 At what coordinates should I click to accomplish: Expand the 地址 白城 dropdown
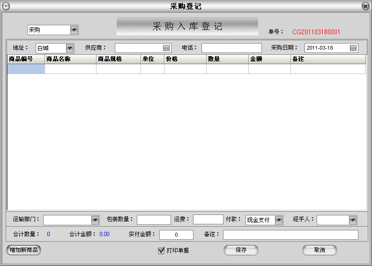pos(70,48)
